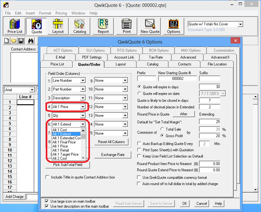Open the File menu
This screenshot has width=261, height=212.
coord(8,13)
